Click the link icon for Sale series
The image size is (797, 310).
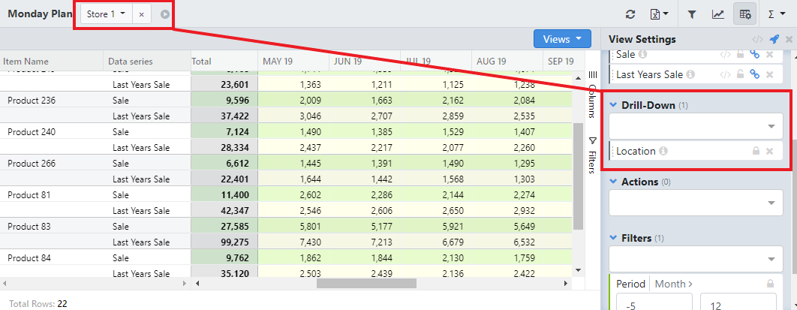click(x=755, y=54)
